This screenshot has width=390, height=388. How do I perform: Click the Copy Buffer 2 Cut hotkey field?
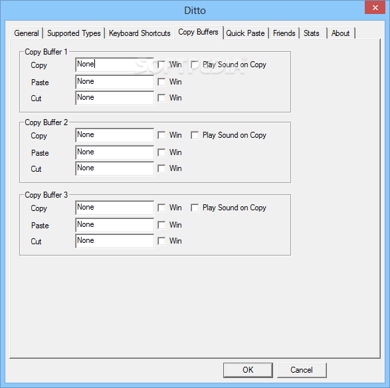[115, 168]
